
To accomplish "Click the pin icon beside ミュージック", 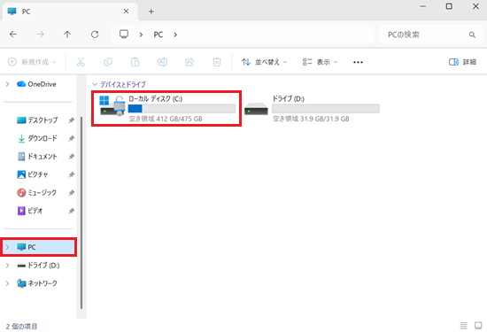I will point(72,192).
